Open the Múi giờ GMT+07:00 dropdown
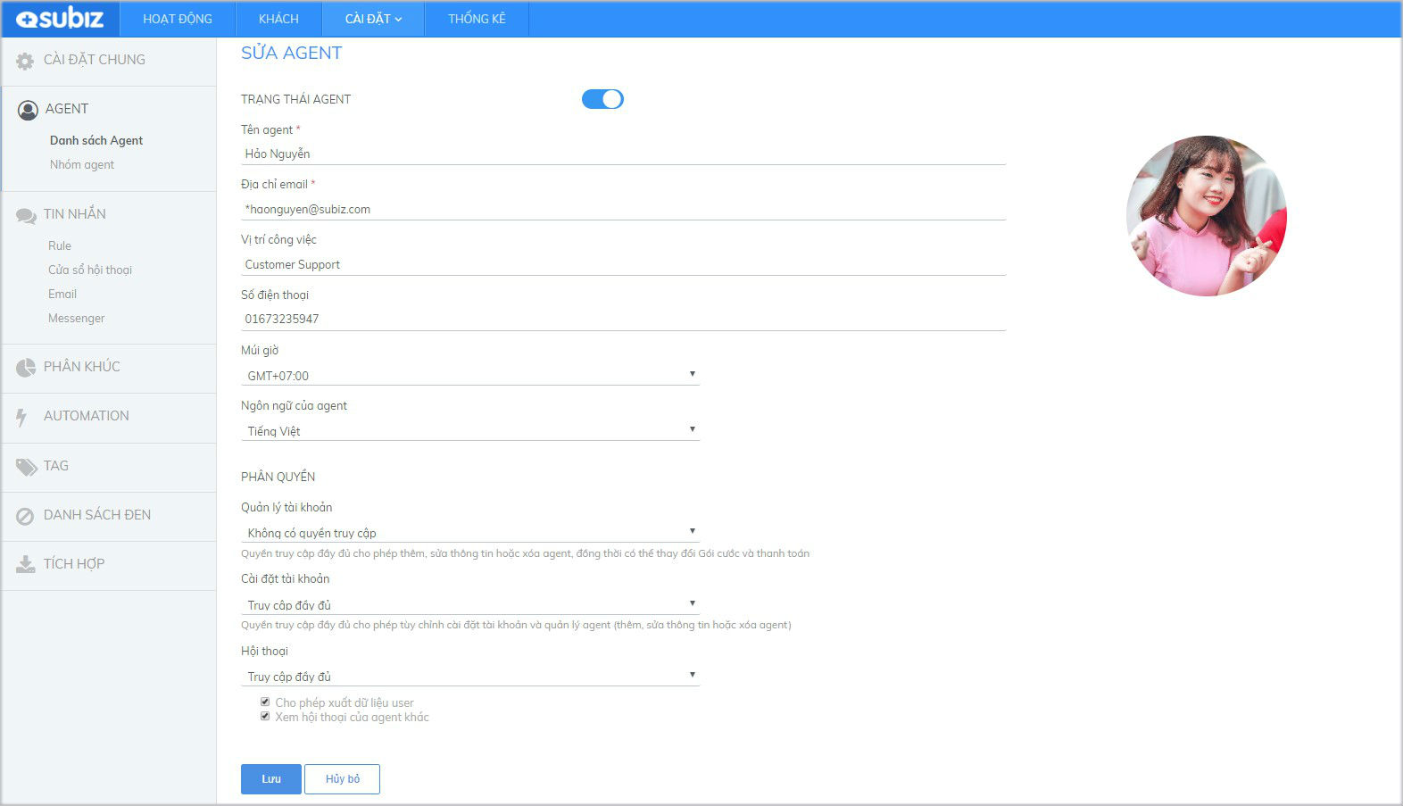The width and height of the screenshot is (1403, 806). [469, 376]
